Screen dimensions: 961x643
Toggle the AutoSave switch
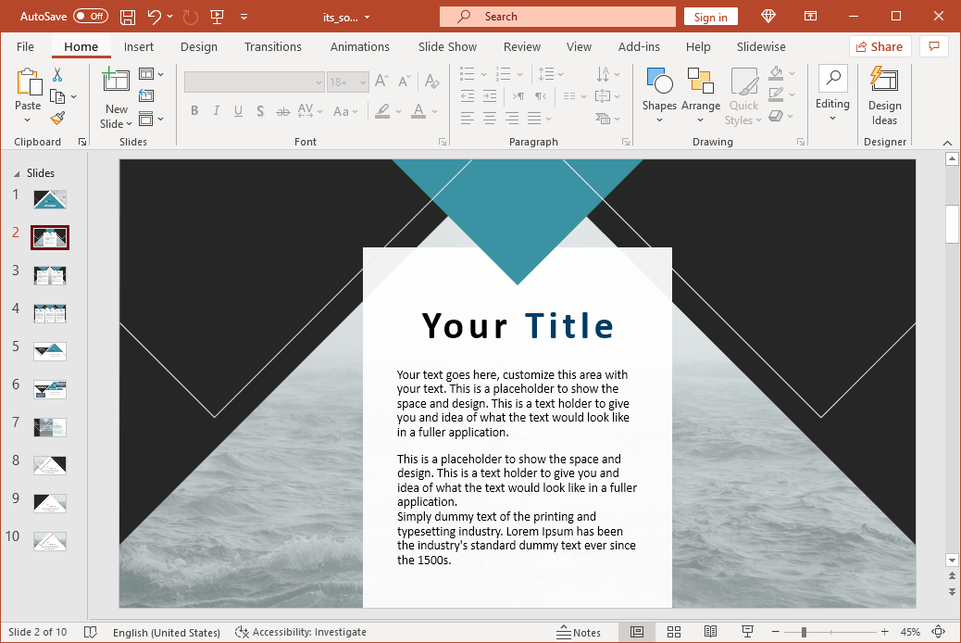[x=90, y=17]
